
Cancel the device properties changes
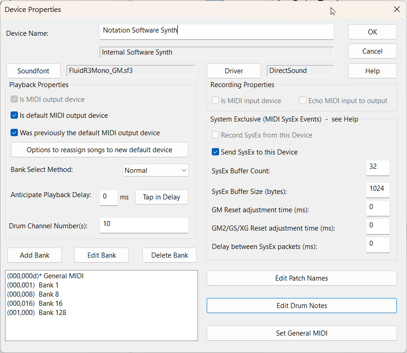372,51
